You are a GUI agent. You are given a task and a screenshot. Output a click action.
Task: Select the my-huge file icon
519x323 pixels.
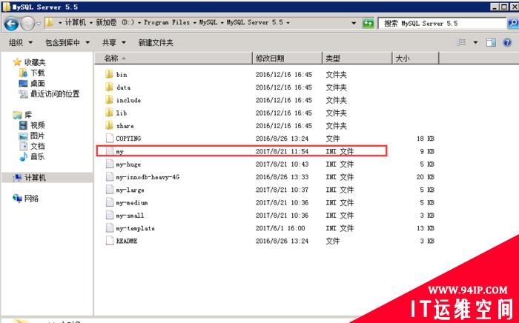pos(110,164)
